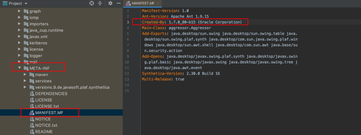The width and height of the screenshot is (361, 135).
Task: Expand the icmp folder arrow
Action: point(19,17)
